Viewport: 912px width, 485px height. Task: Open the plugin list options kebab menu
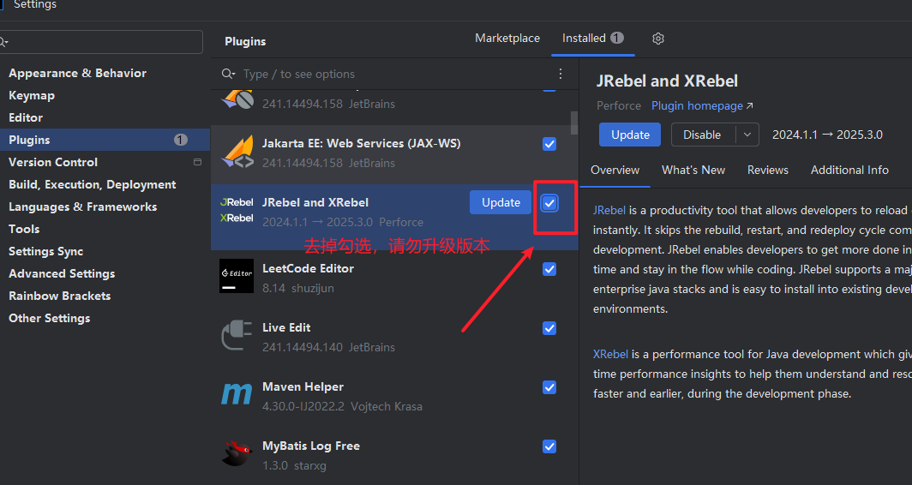[x=560, y=74]
